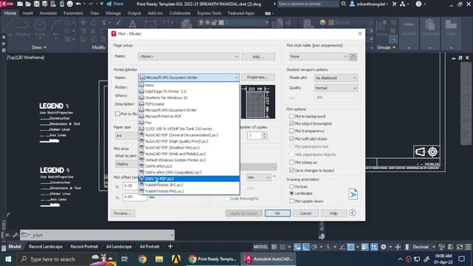Enable Plot upside-down checkbox
Viewport: 473px width, 266px height.
tap(291, 201)
